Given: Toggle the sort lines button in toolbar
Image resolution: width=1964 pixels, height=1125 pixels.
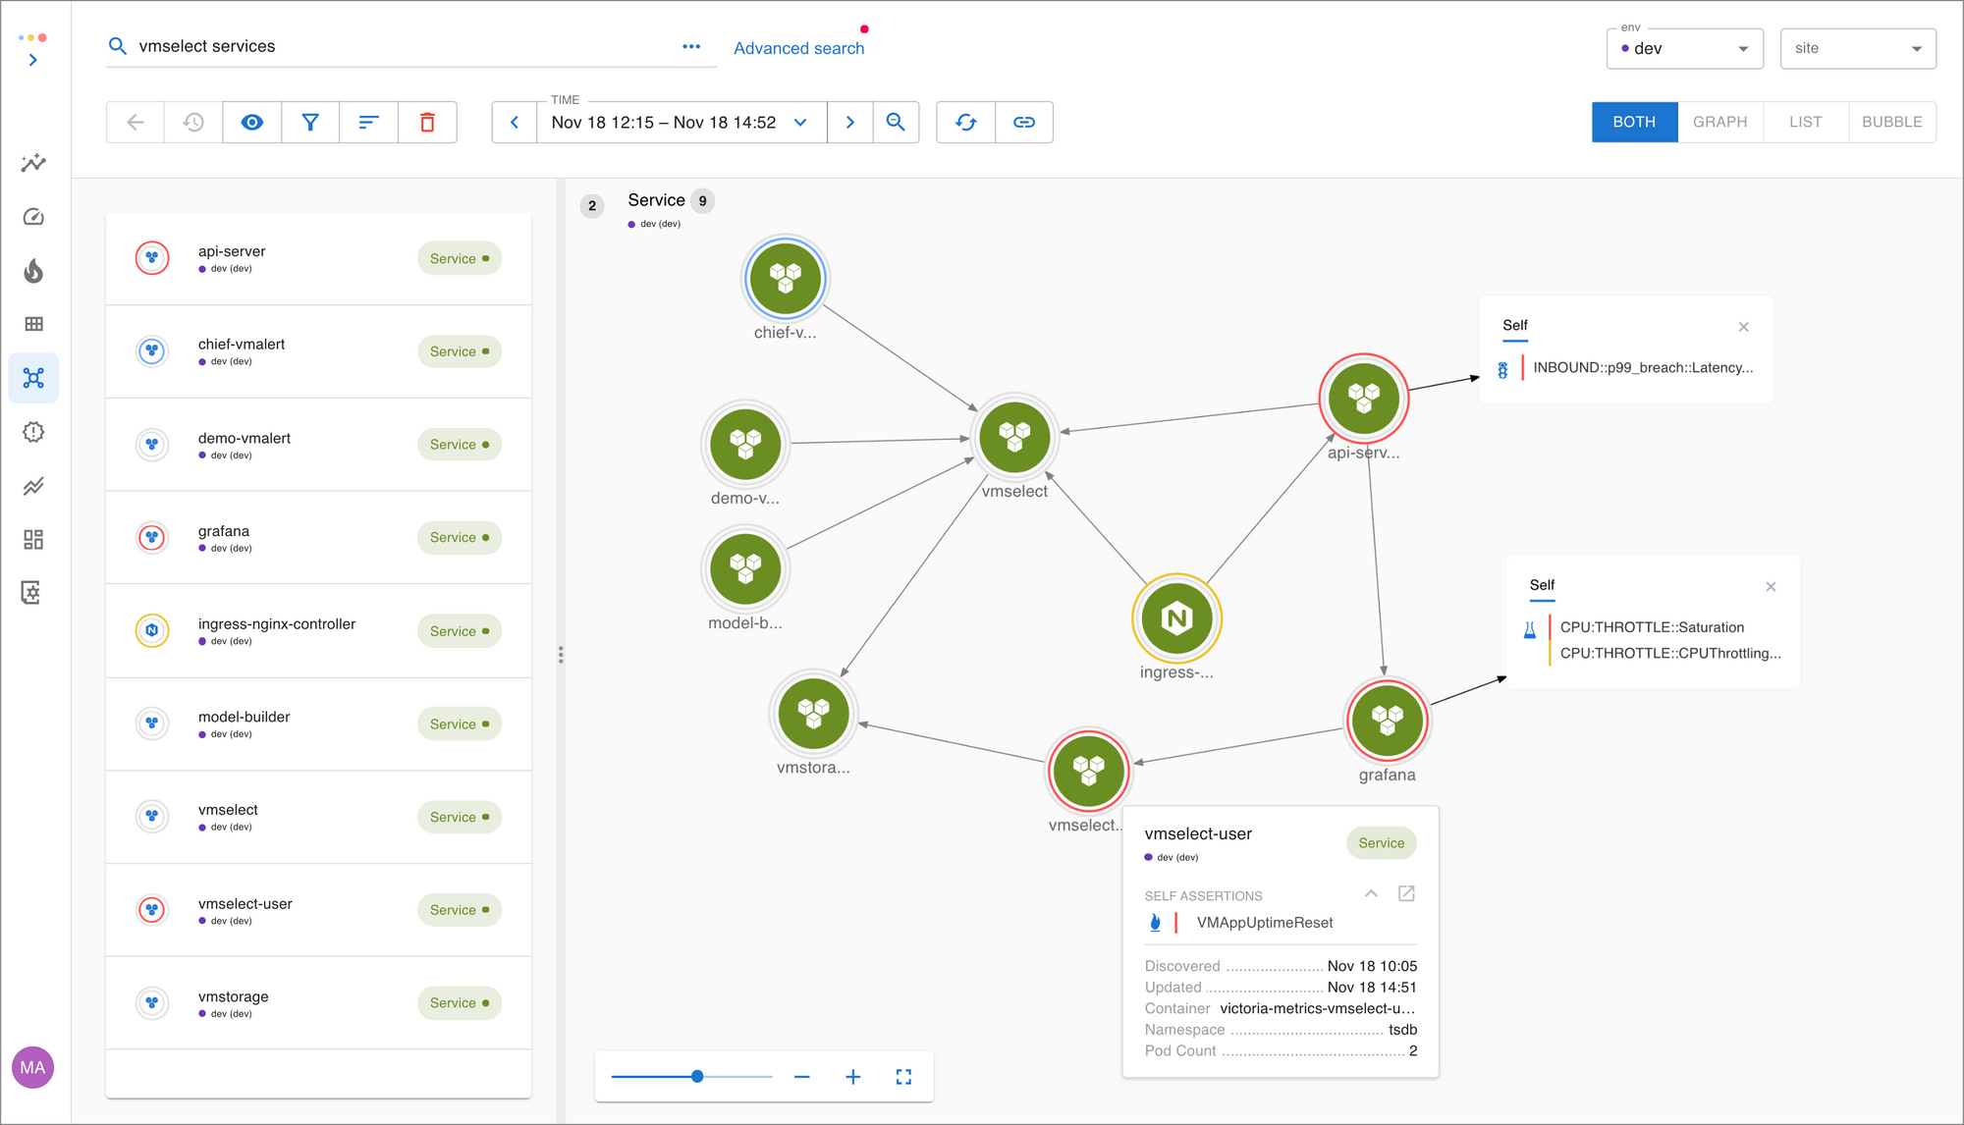Looking at the screenshot, I should pyautogui.click(x=368, y=123).
